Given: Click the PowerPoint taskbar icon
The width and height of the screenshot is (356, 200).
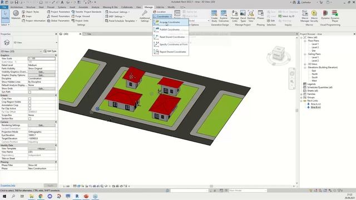Looking at the screenshot, I should [x=86, y=196].
